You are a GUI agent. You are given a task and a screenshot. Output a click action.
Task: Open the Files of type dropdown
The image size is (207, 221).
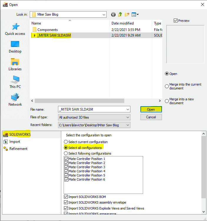pyautogui.click(x=94, y=117)
